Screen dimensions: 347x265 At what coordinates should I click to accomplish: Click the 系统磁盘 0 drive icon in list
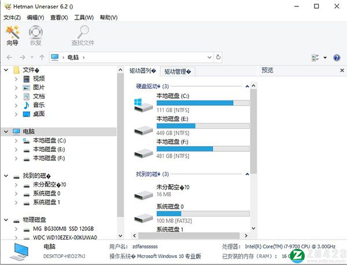143,218
